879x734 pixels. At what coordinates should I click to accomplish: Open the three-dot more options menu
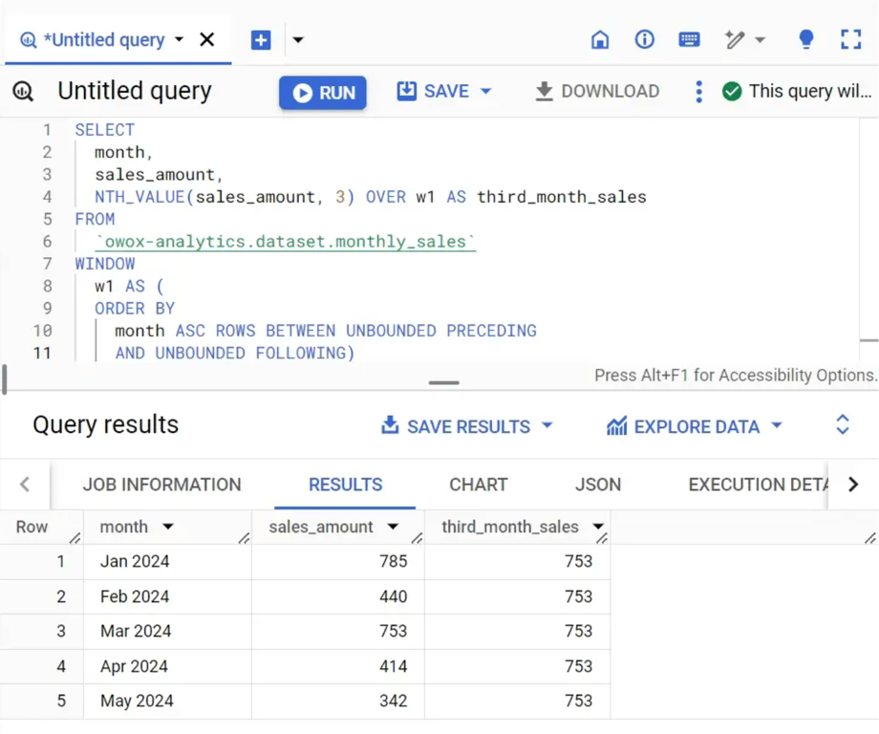pyautogui.click(x=698, y=92)
